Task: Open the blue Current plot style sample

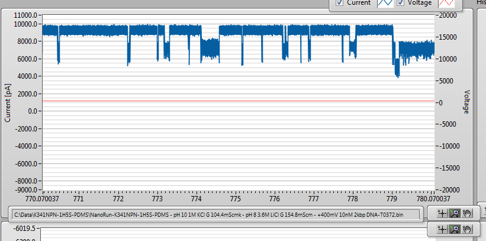Action: [x=385, y=3]
